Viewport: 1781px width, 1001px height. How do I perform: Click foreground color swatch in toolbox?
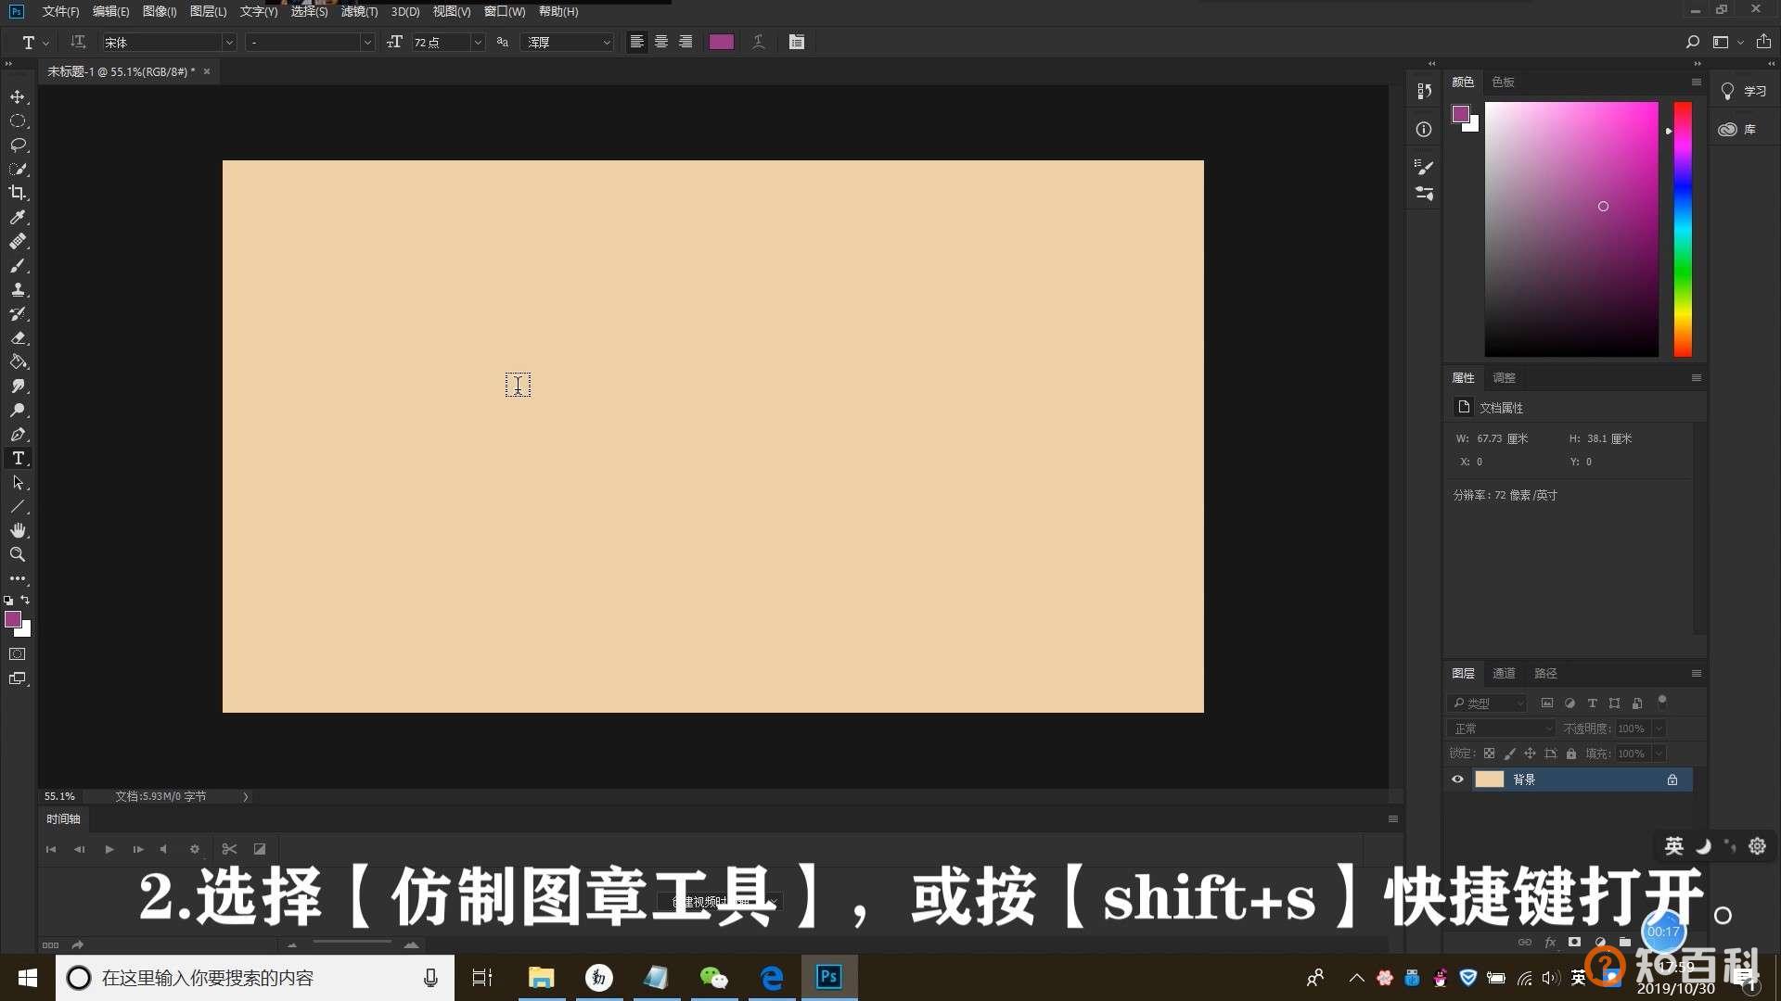[x=13, y=619]
